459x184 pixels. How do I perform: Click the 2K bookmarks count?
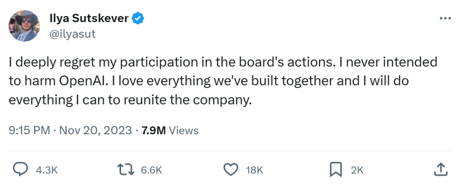[x=357, y=170]
